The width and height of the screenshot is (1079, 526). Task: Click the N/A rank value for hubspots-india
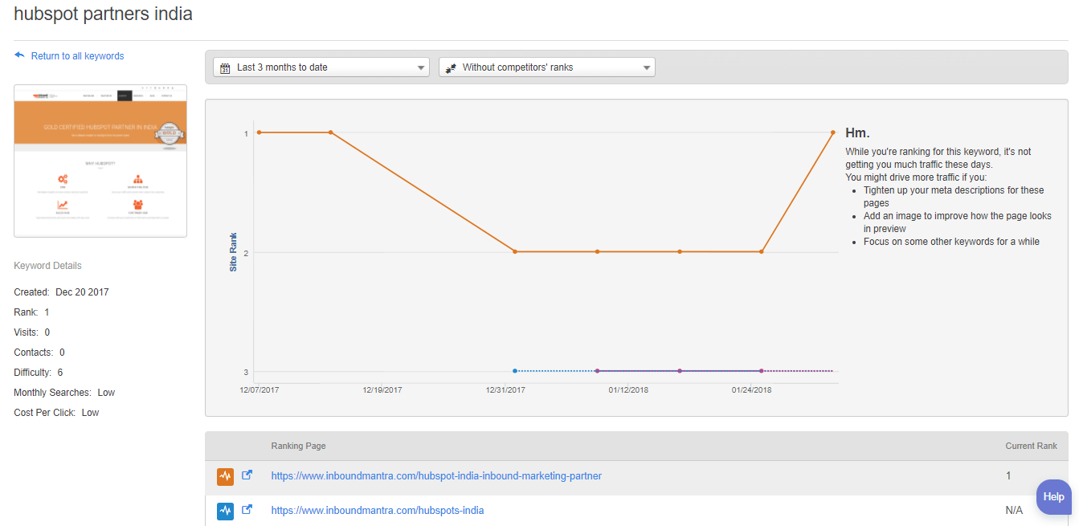1014,511
